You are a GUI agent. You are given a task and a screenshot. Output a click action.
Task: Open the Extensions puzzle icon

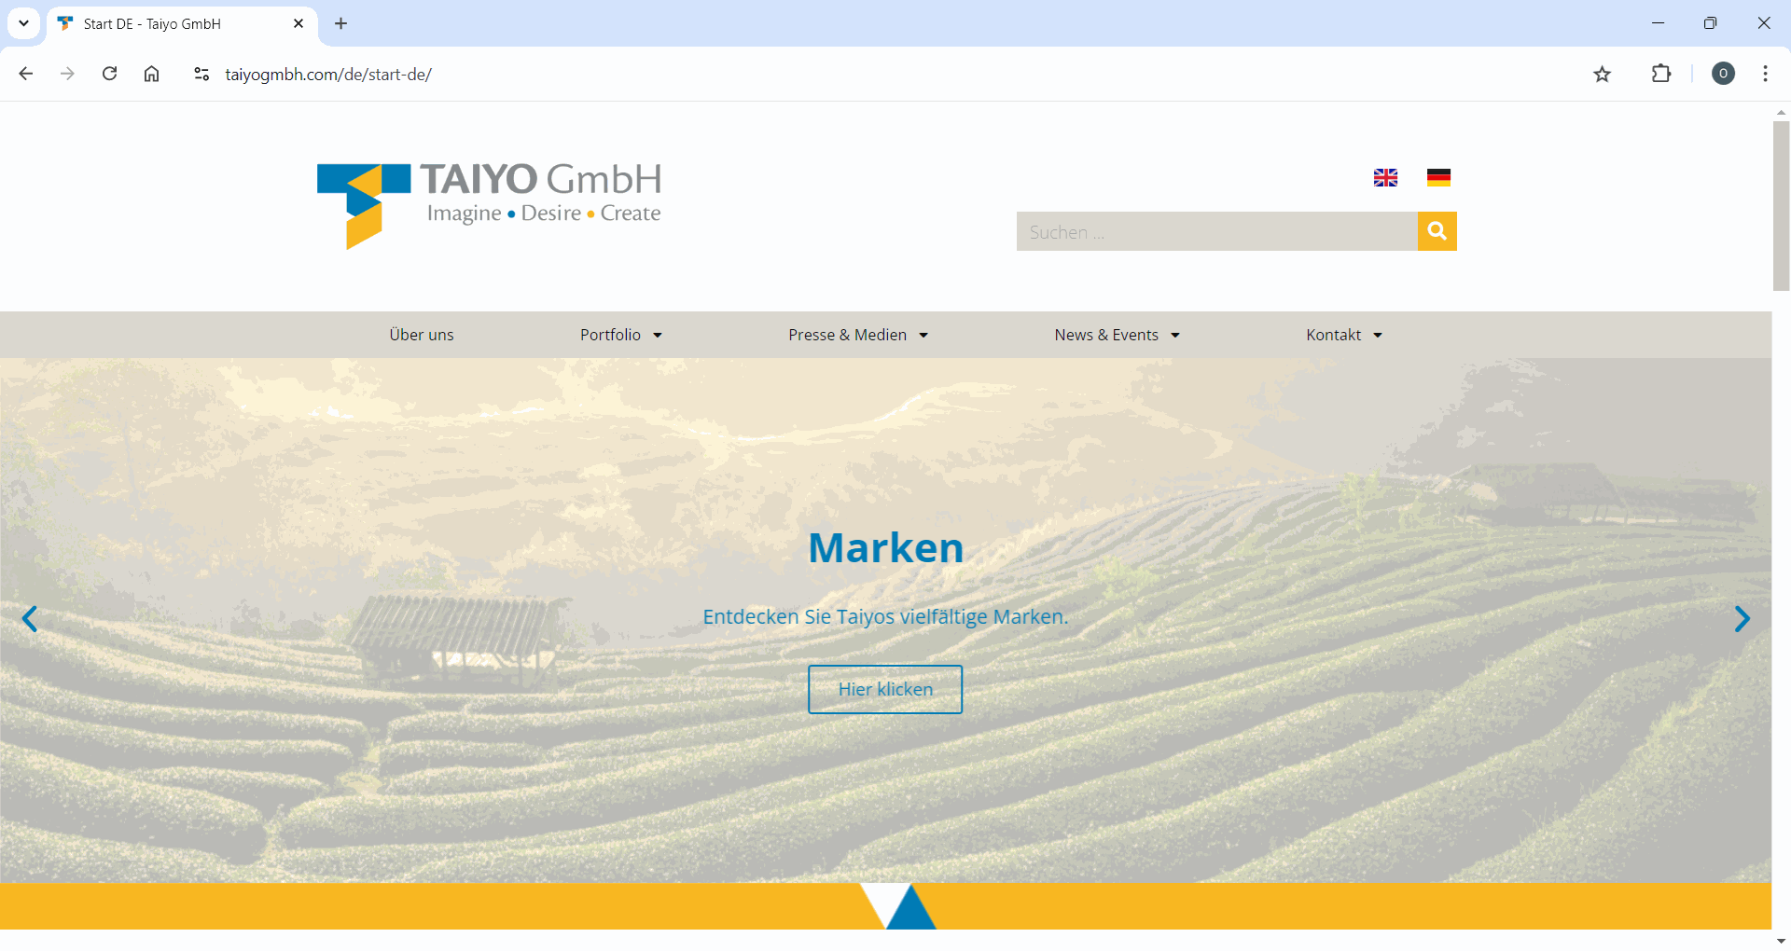1661,74
